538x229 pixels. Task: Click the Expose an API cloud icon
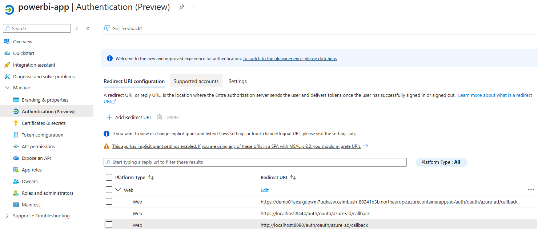point(16,158)
